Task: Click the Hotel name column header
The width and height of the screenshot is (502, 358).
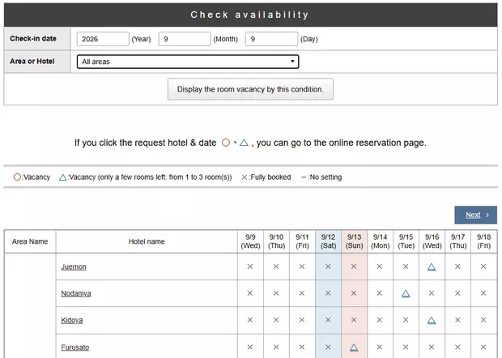Action: click(x=147, y=241)
